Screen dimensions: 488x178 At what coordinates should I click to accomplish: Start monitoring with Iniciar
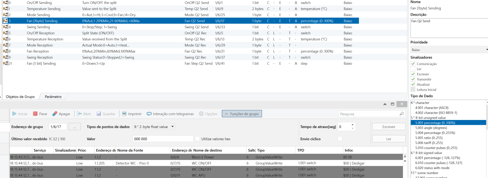(x=20, y=114)
